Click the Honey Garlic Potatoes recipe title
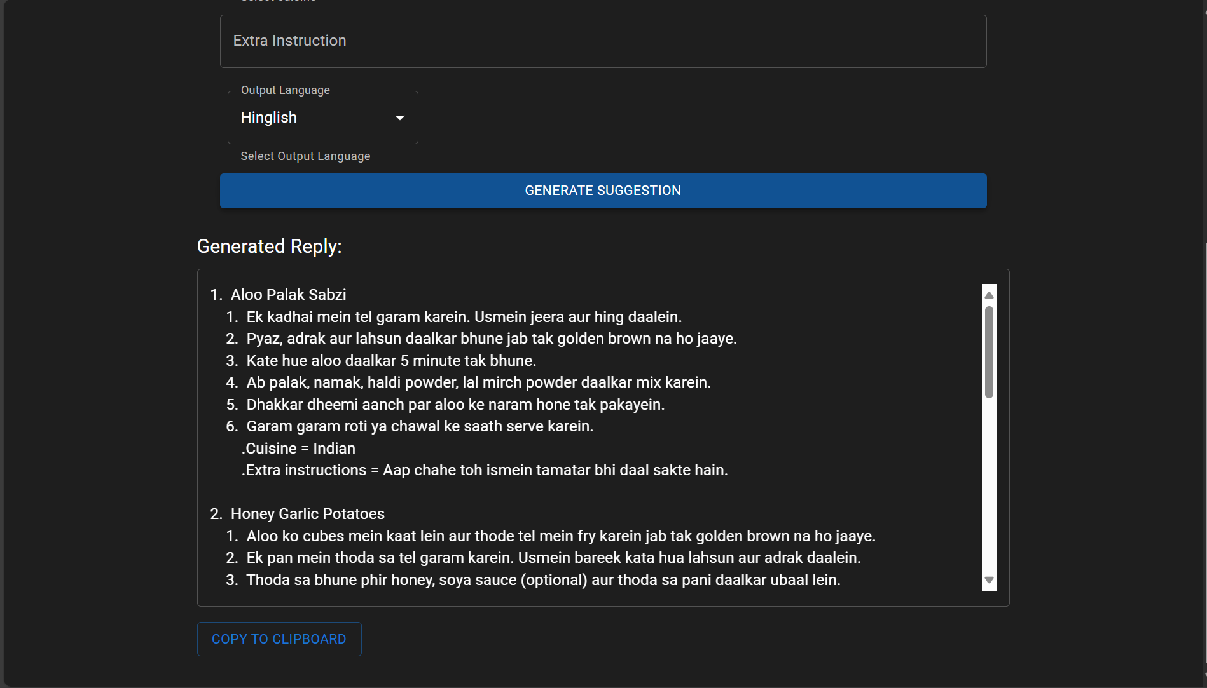This screenshot has width=1207, height=688. pos(307,514)
